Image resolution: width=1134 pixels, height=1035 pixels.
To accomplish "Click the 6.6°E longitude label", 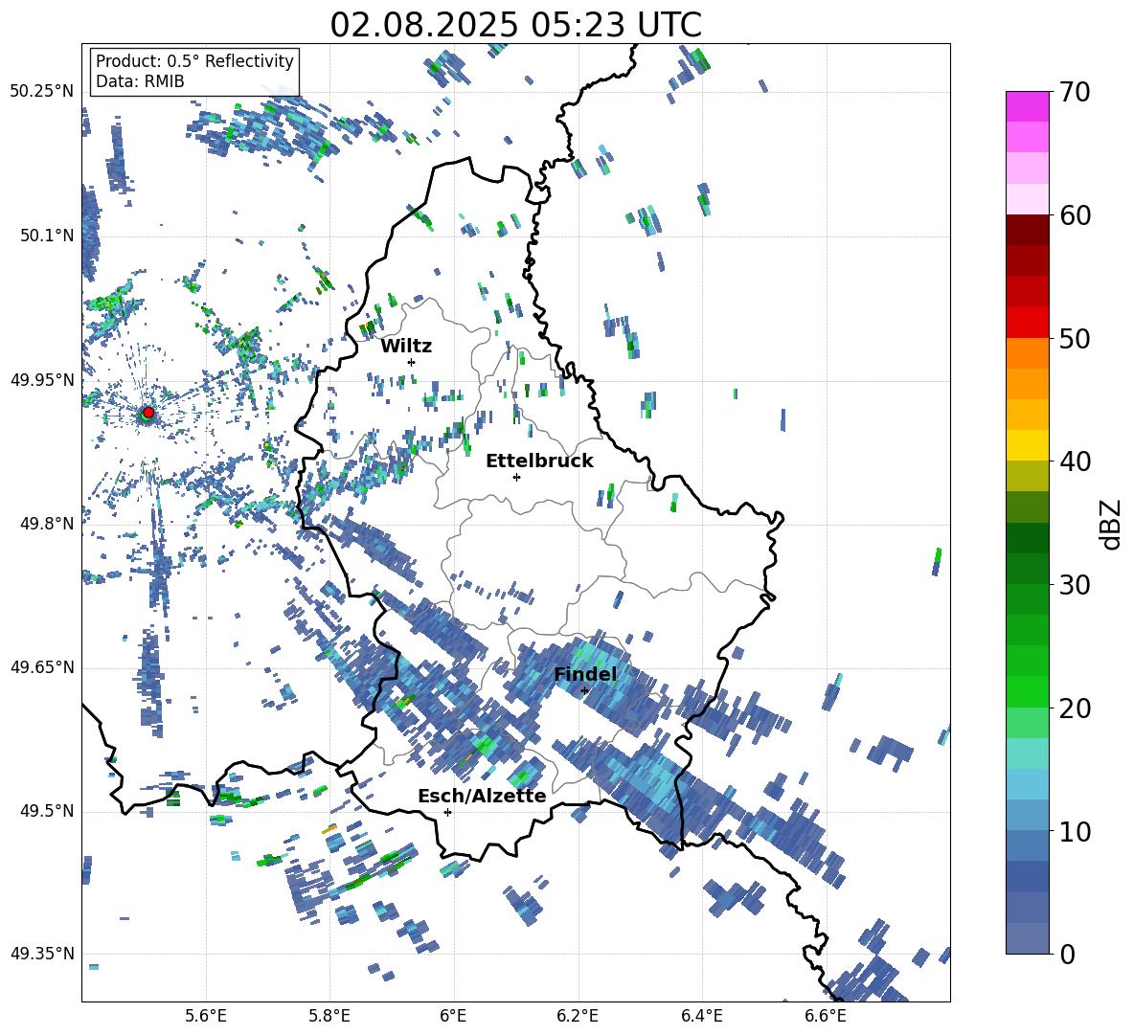I will coord(826,1016).
